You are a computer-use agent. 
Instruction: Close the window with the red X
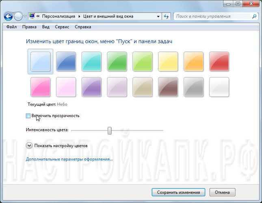click(251, 4)
